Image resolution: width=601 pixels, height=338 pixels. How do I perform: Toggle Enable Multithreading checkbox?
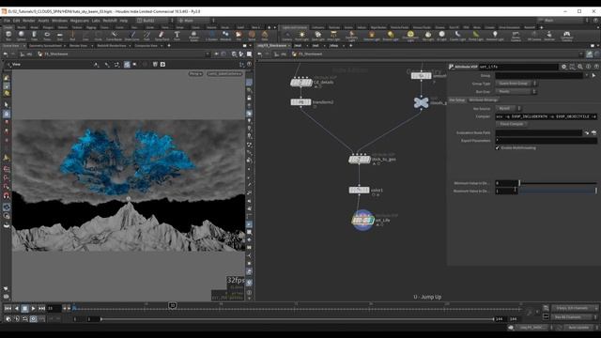tap(498, 148)
